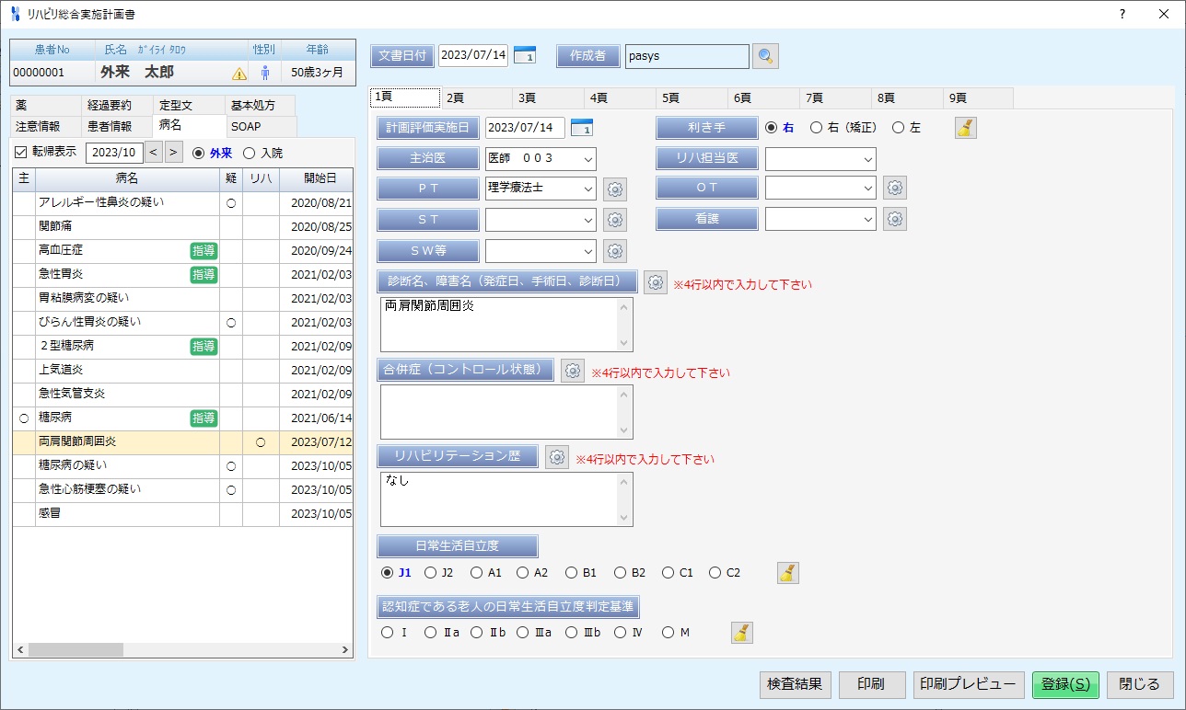The height and width of the screenshot is (710, 1186).
Task: Uncheck the 転帰表示 checkbox
Action: coord(20,153)
